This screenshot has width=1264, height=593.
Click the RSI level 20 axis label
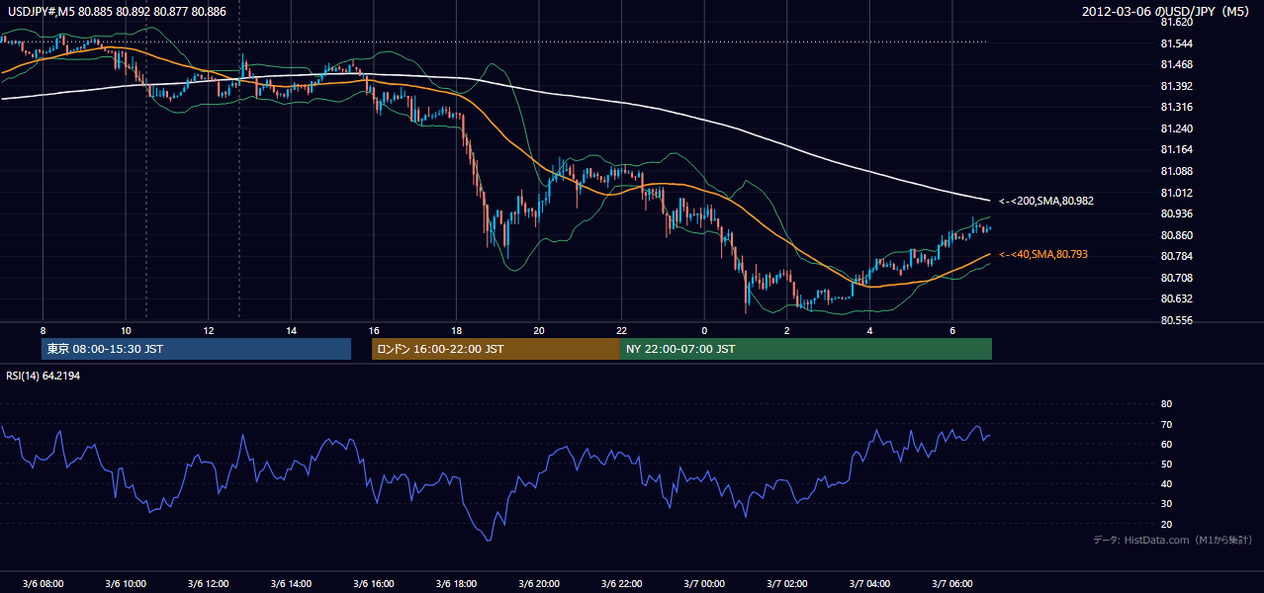click(x=1166, y=524)
